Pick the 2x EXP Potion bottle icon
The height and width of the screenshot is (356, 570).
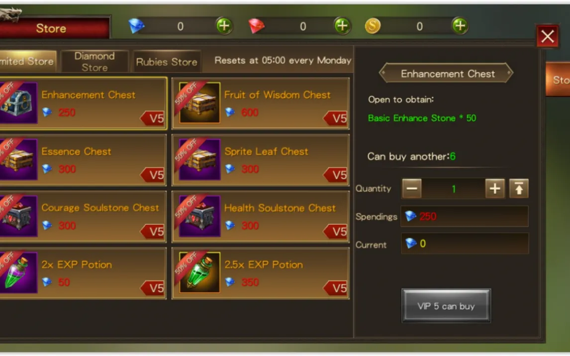(x=17, y=272)
